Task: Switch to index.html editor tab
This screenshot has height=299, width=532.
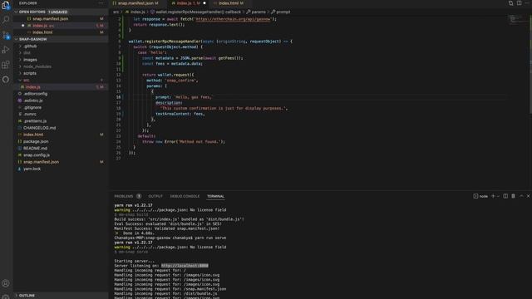Action: [229, 3]
